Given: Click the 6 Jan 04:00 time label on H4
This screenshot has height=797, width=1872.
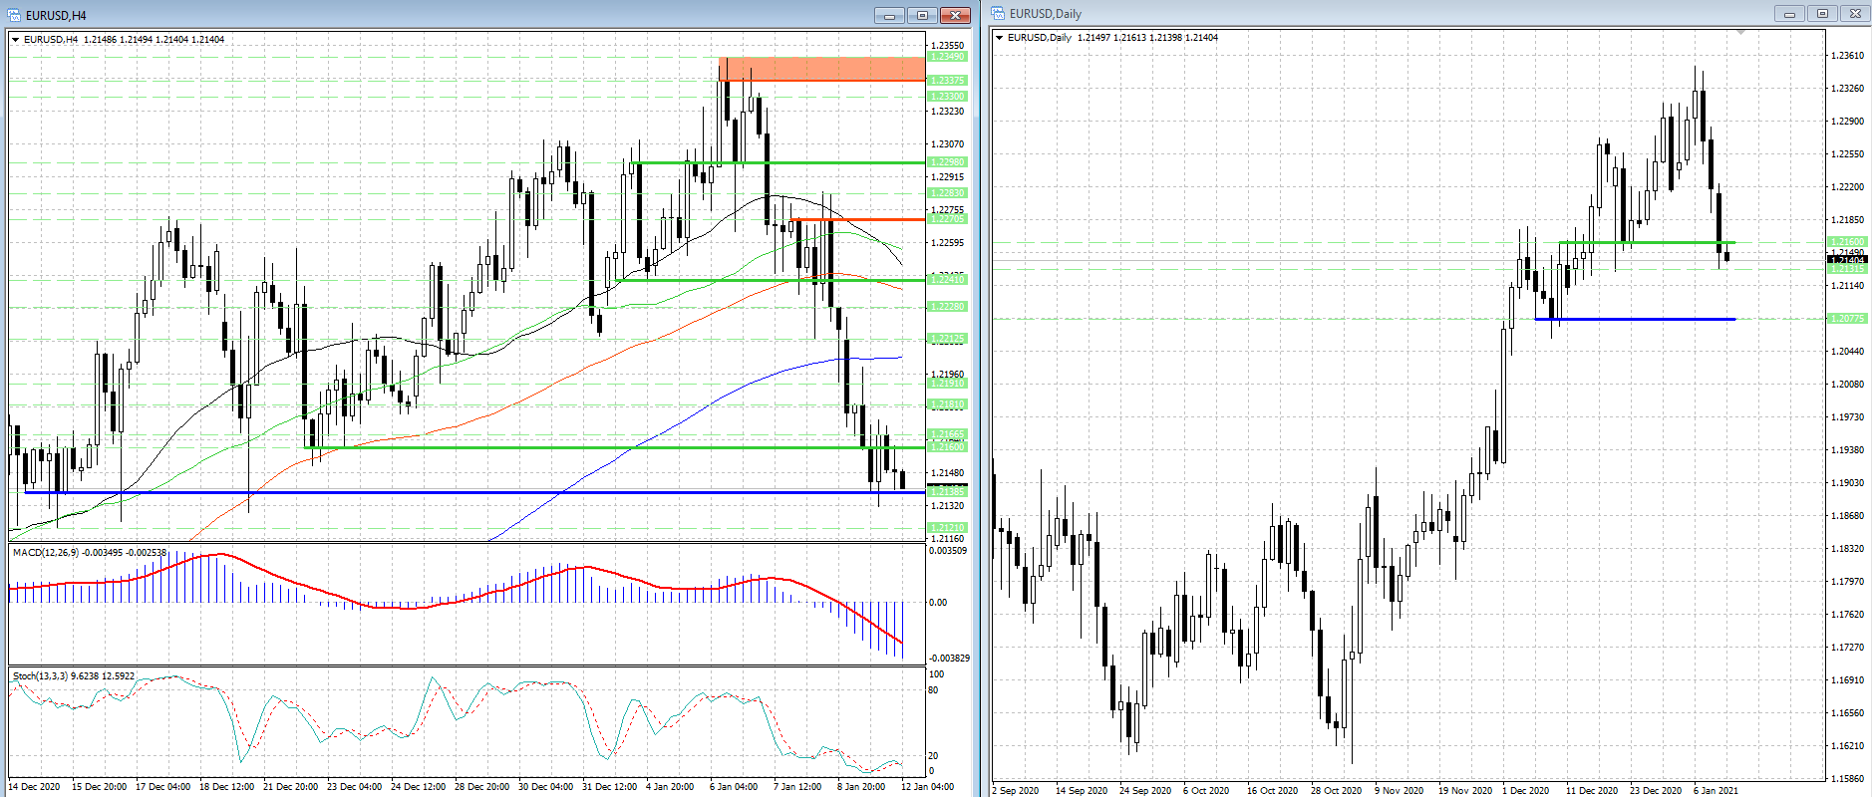Looking at the screenshot, I should [x=734, y=787].
